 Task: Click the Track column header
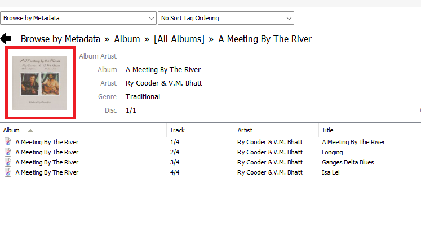point(178,130)
